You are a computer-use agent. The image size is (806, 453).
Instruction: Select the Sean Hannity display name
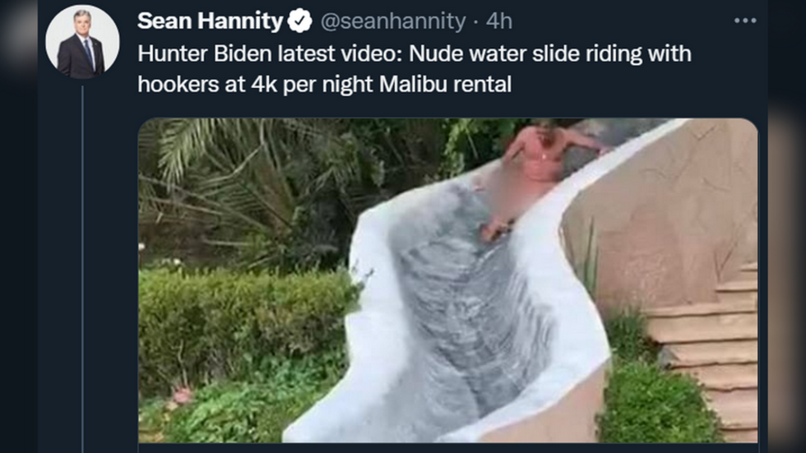point(211,21)
